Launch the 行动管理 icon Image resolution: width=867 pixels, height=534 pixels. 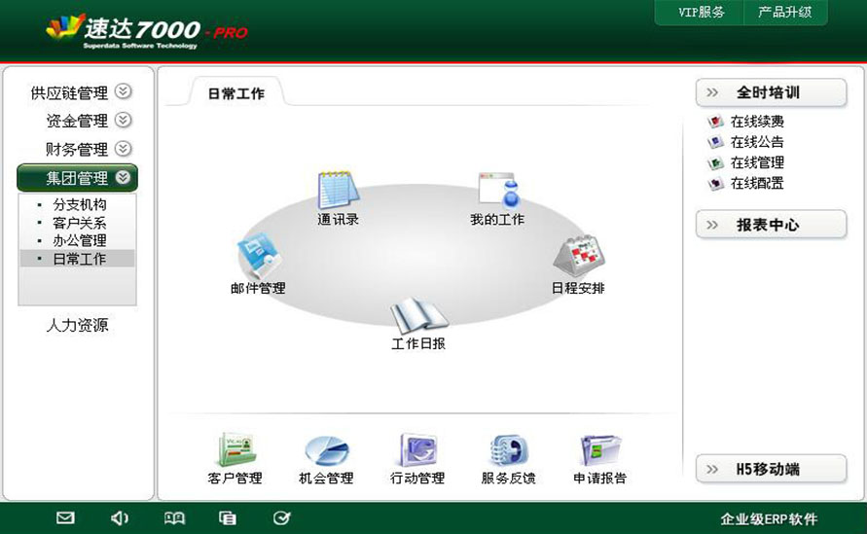418,449
